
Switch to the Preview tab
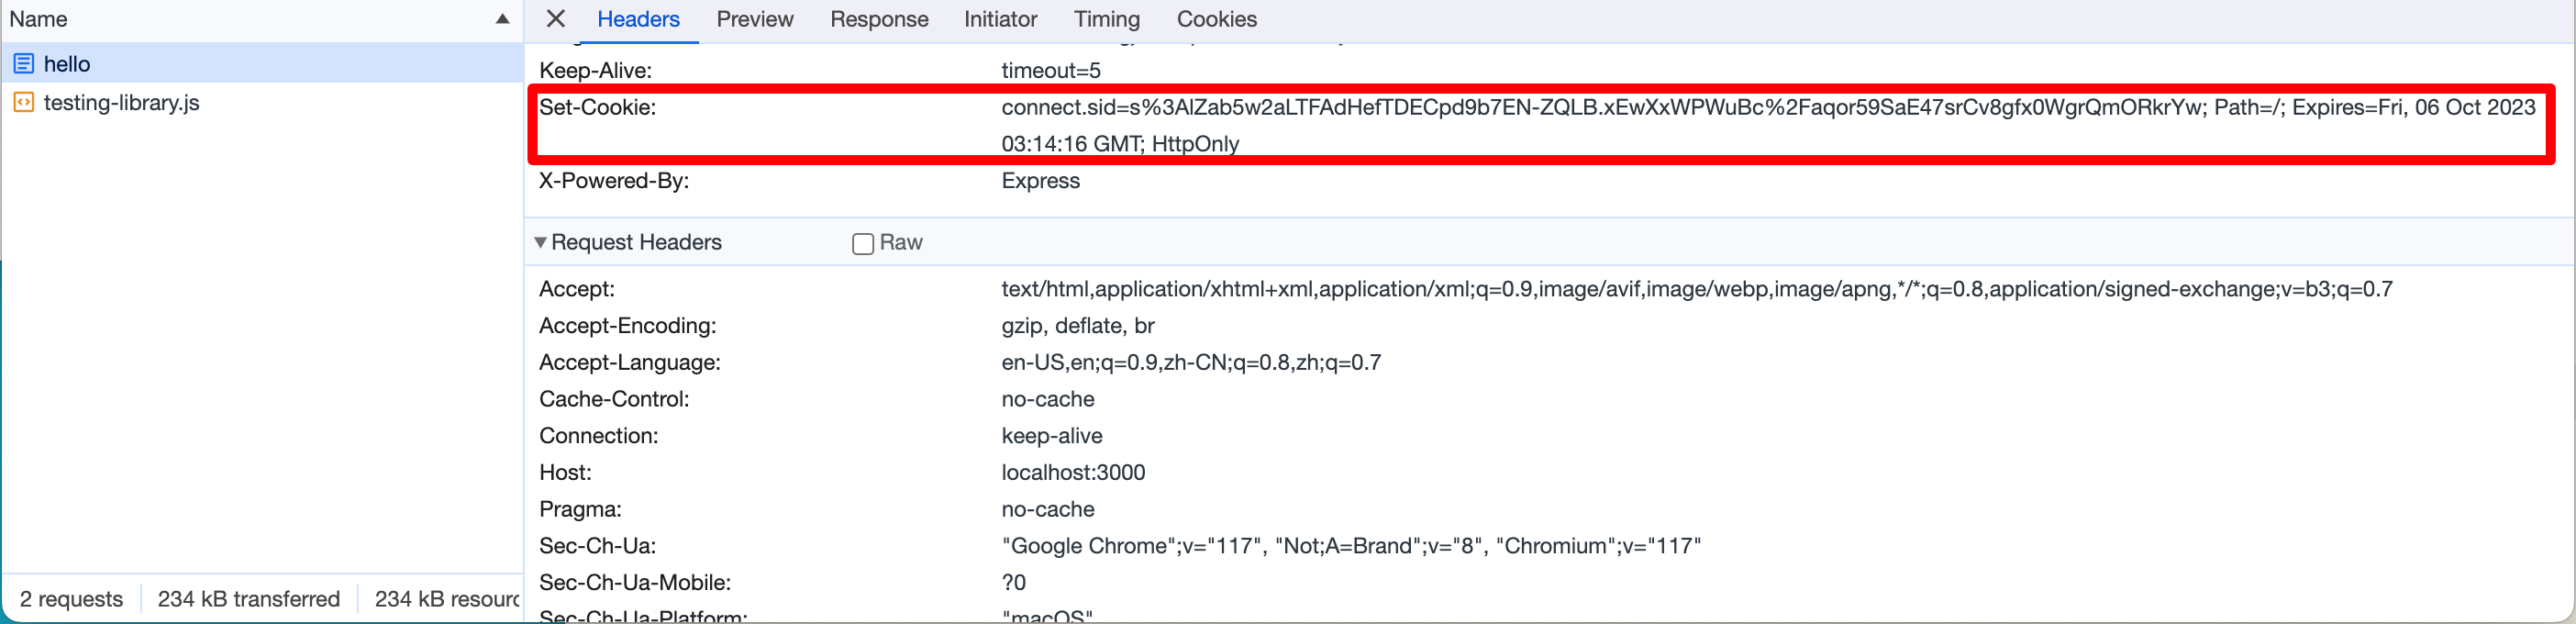click(755, 19)
